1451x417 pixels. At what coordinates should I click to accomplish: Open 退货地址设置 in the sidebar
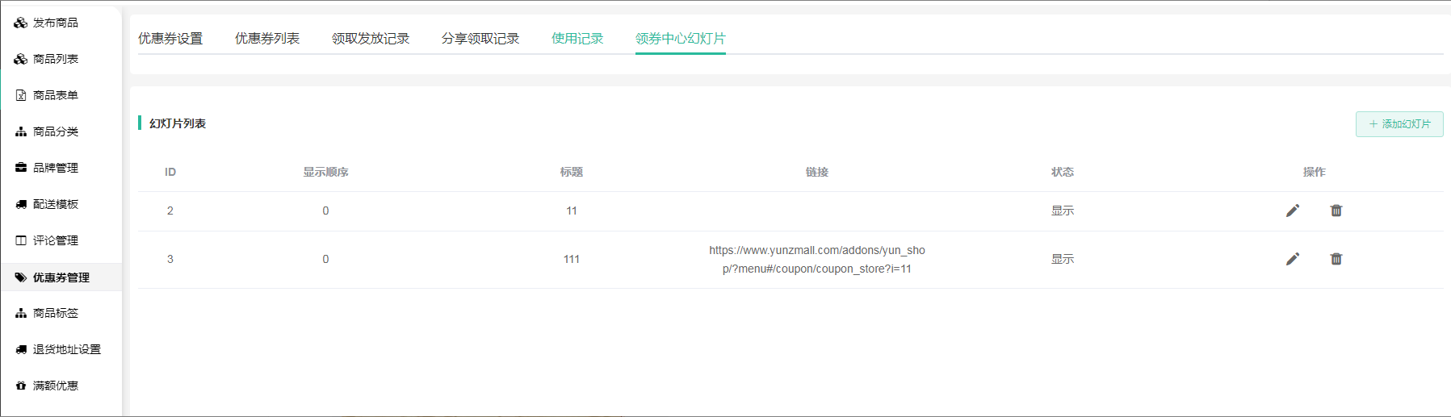(x=66, y=349)
